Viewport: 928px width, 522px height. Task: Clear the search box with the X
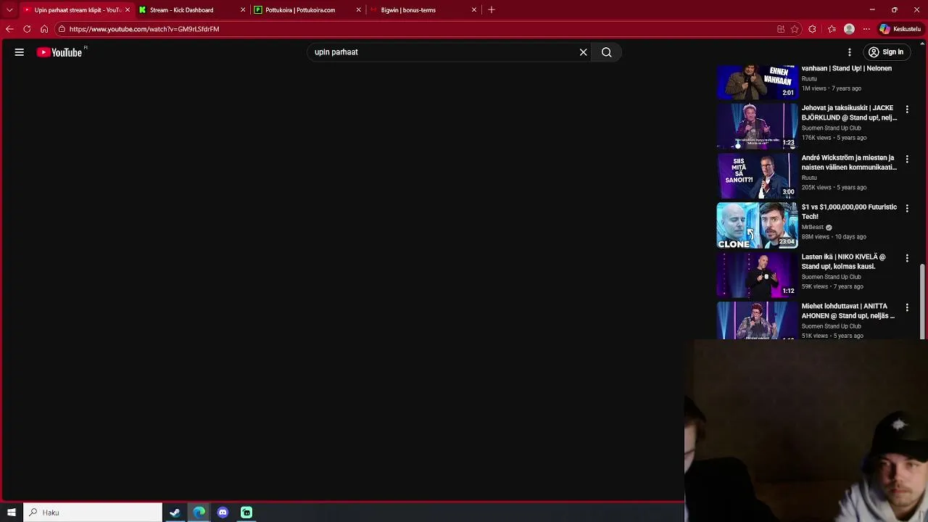[x=583, y=52]
